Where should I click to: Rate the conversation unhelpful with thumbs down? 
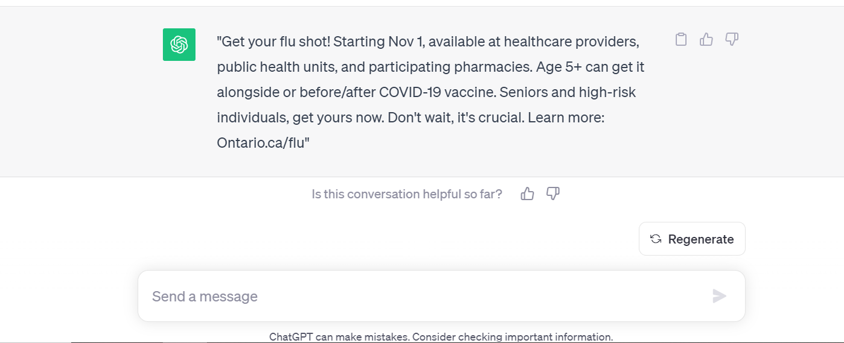click(x=553, y=194)
